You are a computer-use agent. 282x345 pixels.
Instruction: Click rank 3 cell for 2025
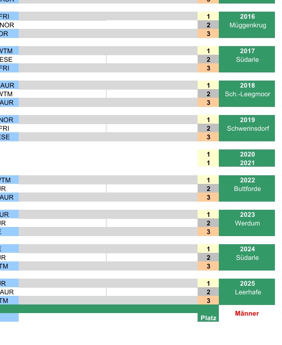(x=208, y=300)
